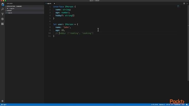Click unsaved dot on app.ts tab

(x=54, y=4)
